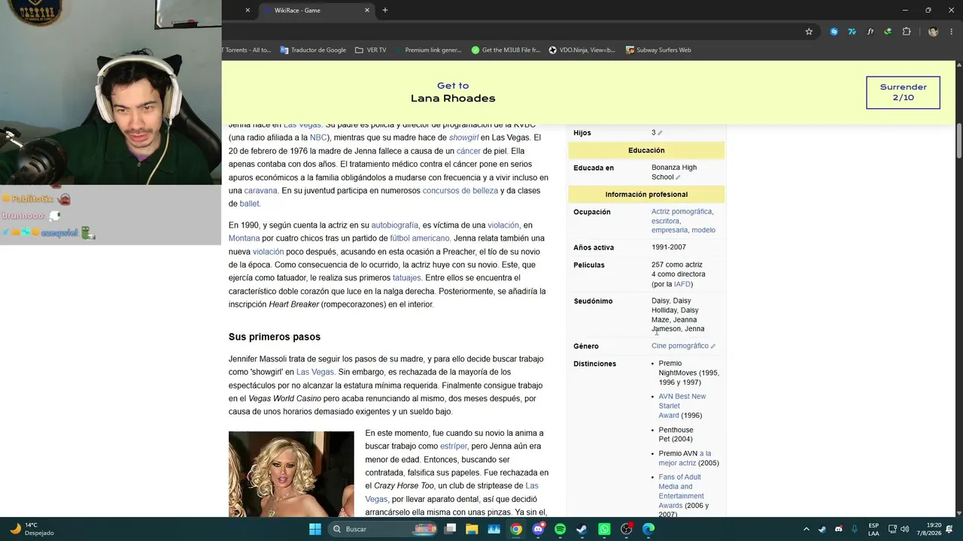Open the AVN Best New Starlet Award link
Image resolution: width=963 pixels, height=541 pixels.
[x=682, y=406]
